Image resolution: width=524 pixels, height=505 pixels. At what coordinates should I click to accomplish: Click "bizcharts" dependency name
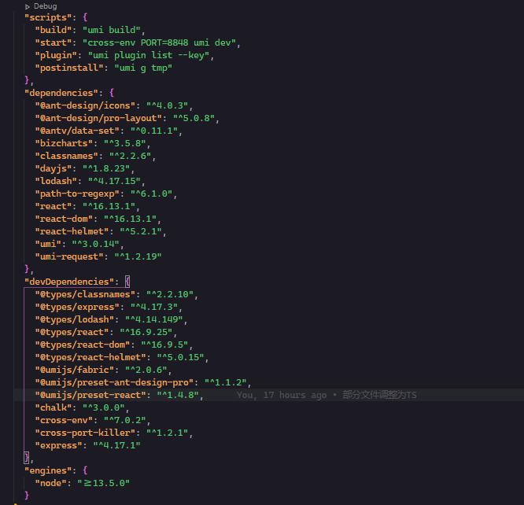(64, 143)
